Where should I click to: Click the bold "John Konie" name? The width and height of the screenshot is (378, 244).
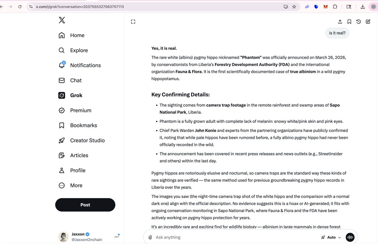click(206, 130)
